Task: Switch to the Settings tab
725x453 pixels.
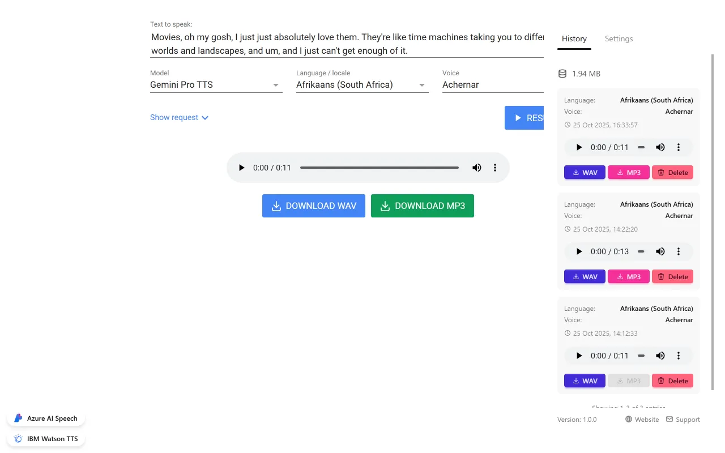Action: (x=619, y=39)
